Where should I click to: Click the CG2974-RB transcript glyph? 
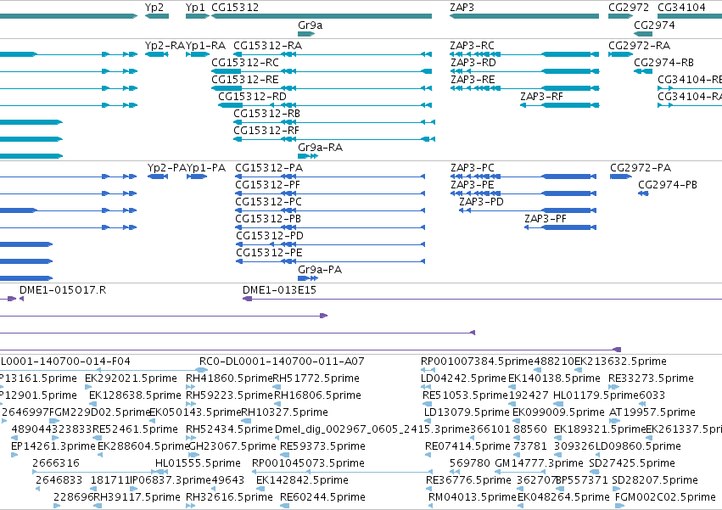[643, 71]
